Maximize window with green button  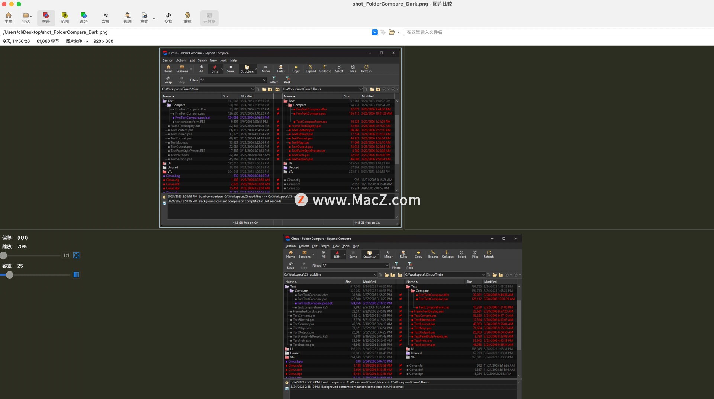(x=19, y=4)
